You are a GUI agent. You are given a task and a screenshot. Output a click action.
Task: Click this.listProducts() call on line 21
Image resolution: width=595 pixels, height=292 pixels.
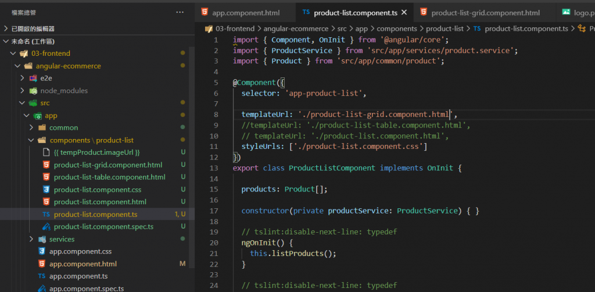[293, 253]
